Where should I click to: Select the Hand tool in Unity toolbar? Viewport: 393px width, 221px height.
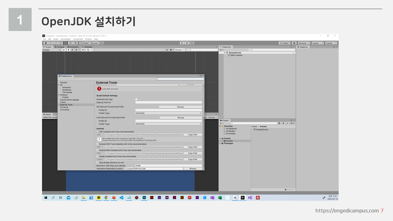45,43
